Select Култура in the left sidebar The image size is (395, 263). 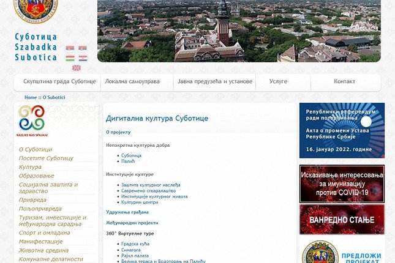[30, 167]
